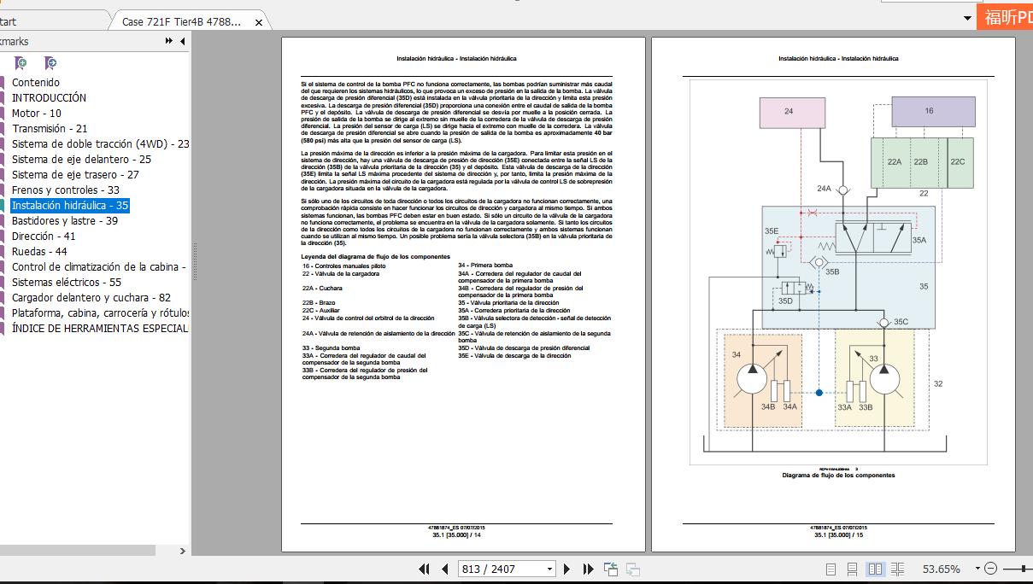The image size is (1033, 584).
Task: Go to the previous page
Action: (x=444, y=569)
